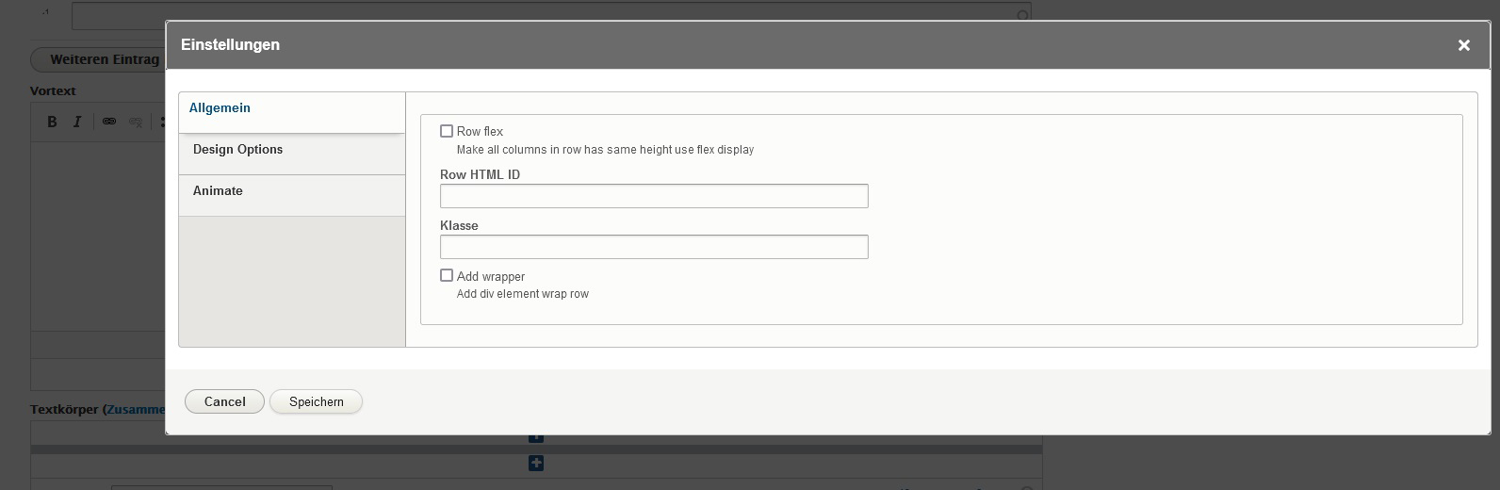
Task: Focus the Row HTML ID input field
Action: pos(654,196)
